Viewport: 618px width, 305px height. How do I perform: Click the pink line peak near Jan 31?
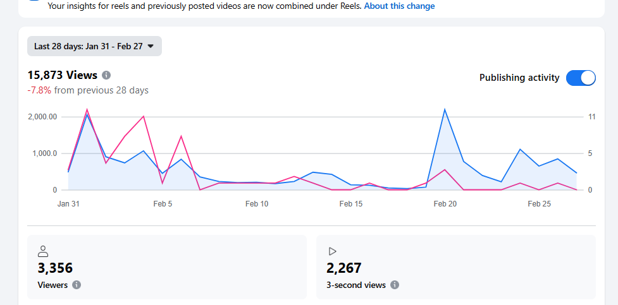coord(87,109)
